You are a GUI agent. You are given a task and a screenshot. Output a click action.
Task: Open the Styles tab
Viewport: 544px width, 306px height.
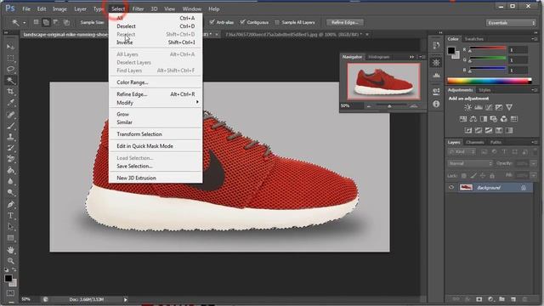(x=484, y=90)
